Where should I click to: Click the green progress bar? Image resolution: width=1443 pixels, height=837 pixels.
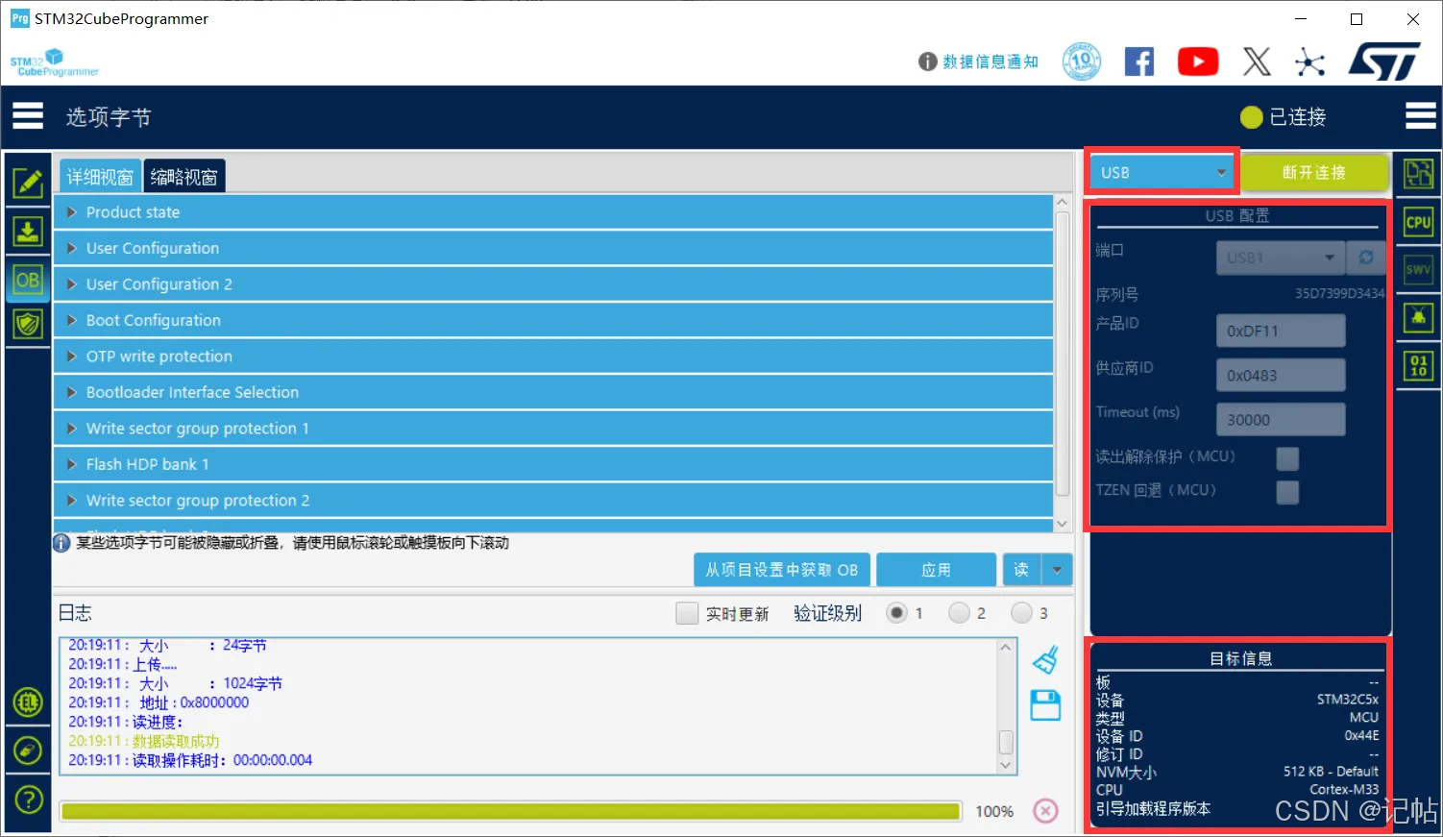[510, 811]
